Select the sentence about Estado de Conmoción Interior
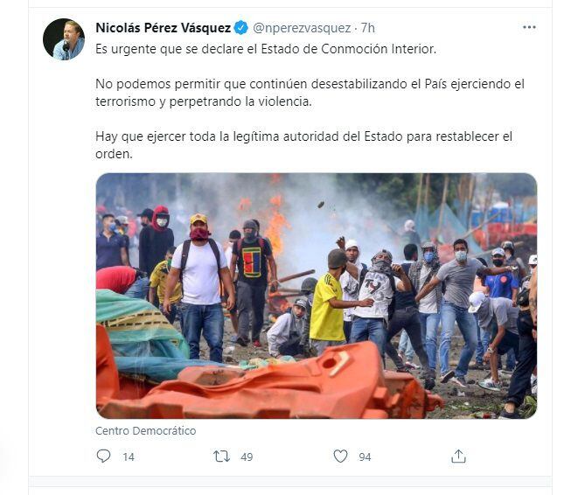Viewport: 578px width, 495px height. [x=266, y=49]
